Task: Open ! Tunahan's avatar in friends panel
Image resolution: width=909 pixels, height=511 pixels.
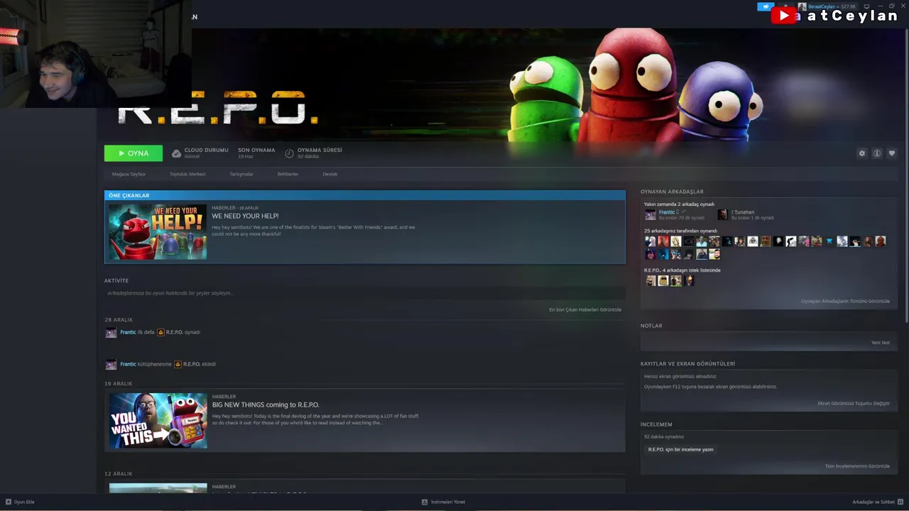Action: pos(723,214)
